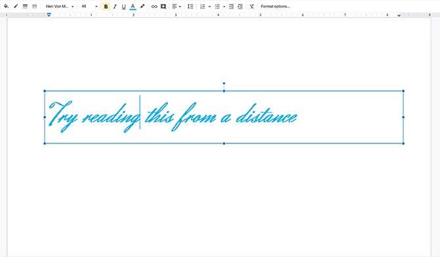Increase the paragraph indent

coord(240,7)
